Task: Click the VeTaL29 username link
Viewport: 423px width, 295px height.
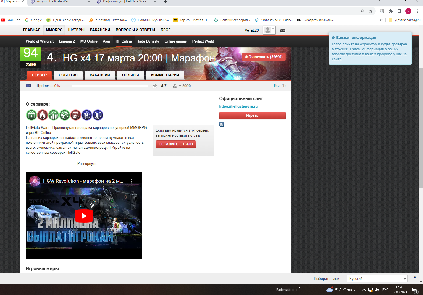Action: 252,30
